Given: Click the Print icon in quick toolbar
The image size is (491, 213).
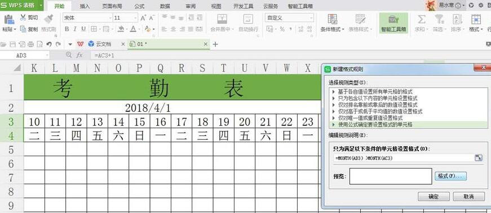Looking at the screenshot, I should coord(30,44).
